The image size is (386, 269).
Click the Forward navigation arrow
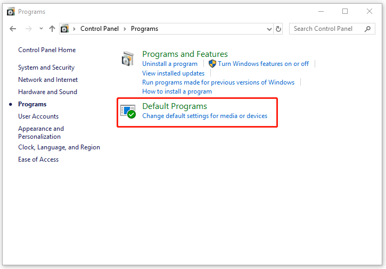click(29, 29)
